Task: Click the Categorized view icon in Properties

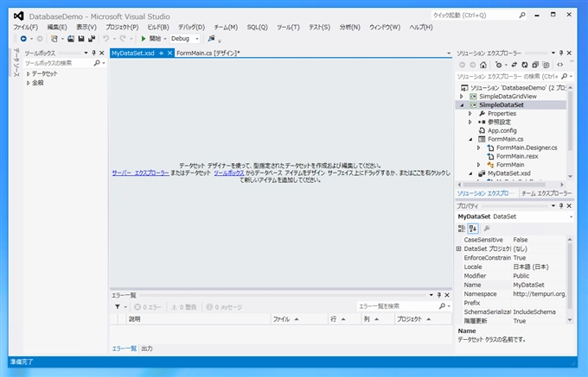Action: click(462, 229)
